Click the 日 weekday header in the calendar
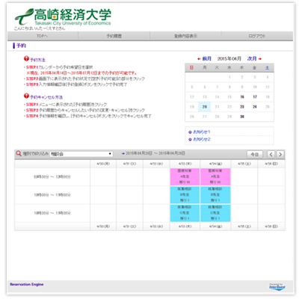The image size is (299, 302). [x=191, y=67]
